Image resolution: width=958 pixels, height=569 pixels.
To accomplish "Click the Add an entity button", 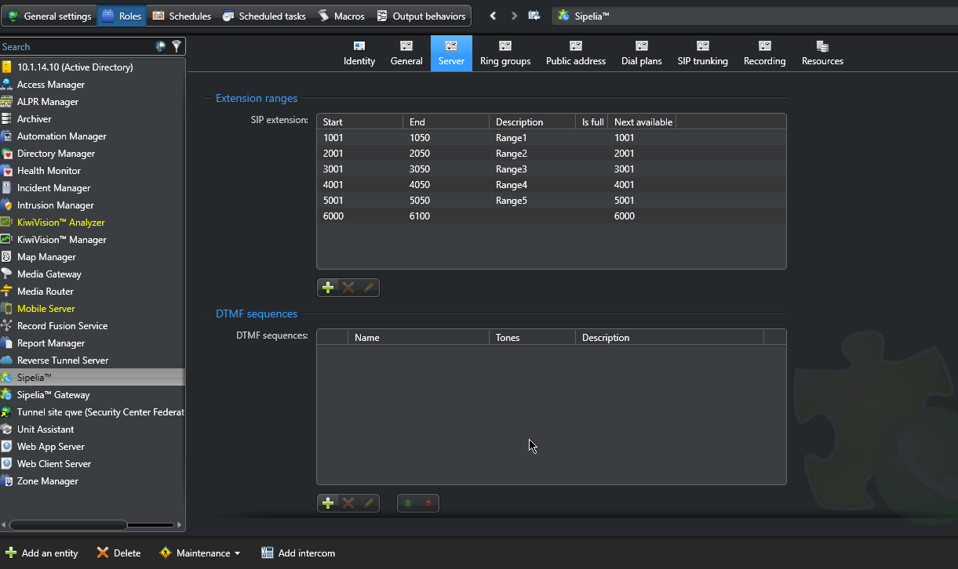I will (x=42, y=553).
